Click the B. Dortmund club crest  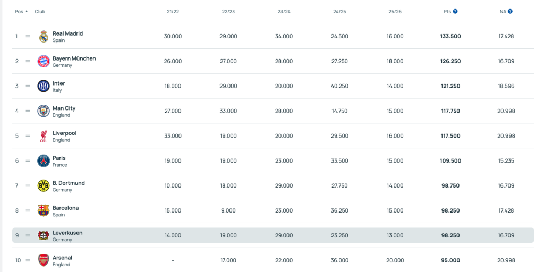[x=44, y=185]
